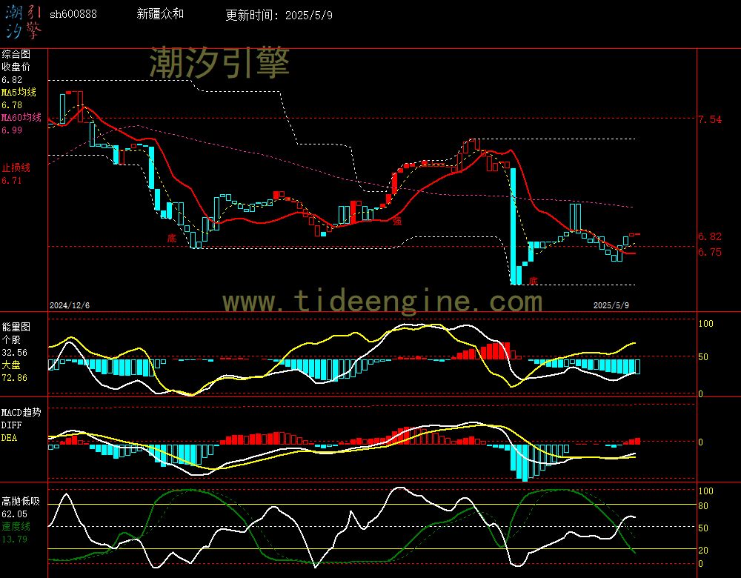Select the 速度线 legend label
This screenshot has width=741, height=578.
pyautogui.click(x=16, y=526)
